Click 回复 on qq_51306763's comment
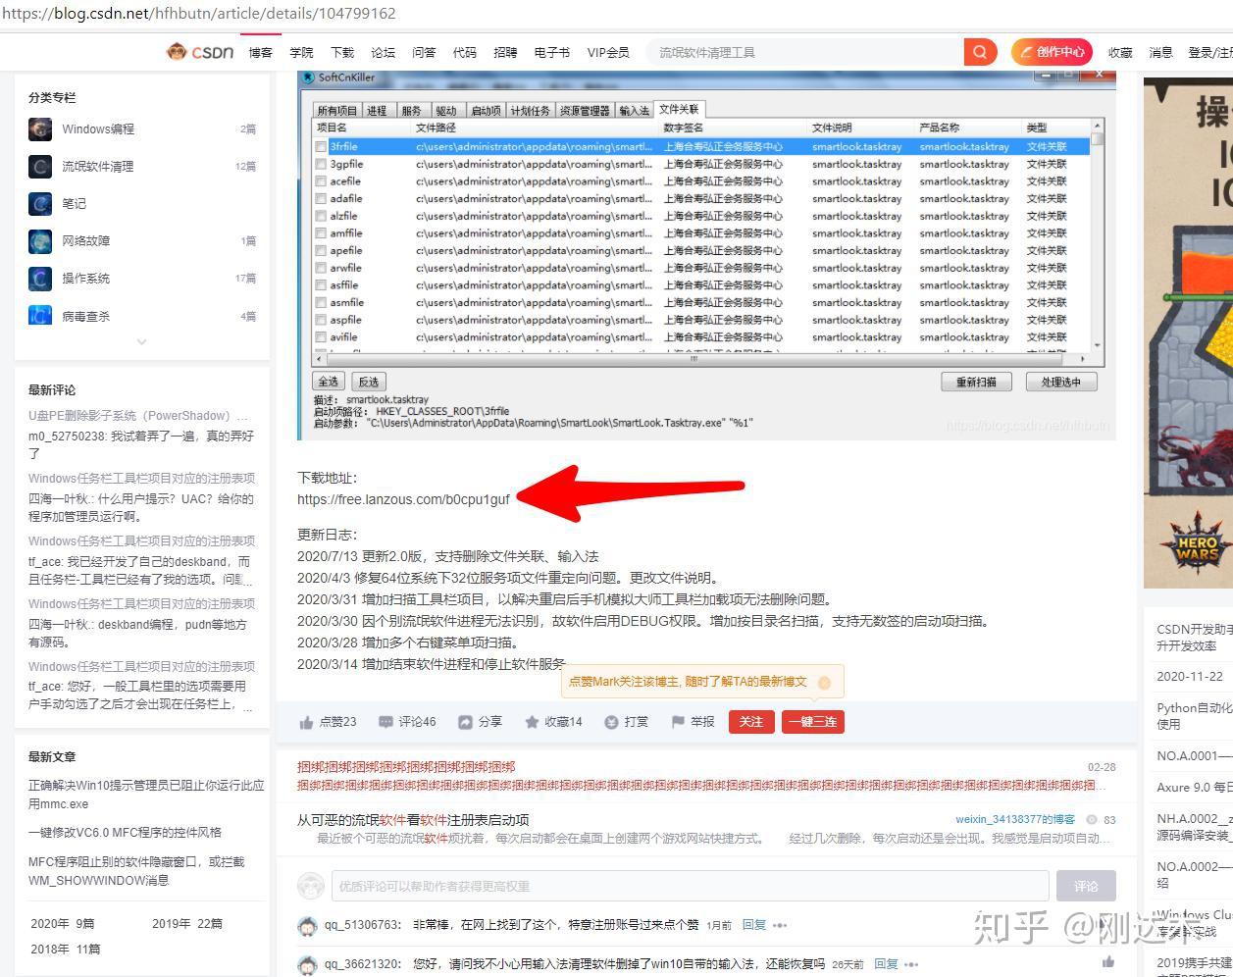This screenshot has height=977, width=1233. coord(753,925)
